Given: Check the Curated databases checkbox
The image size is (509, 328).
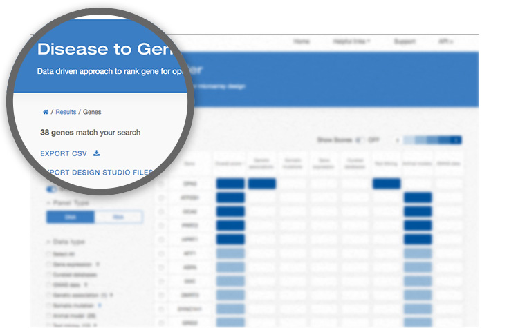Looking at the screenshot, I should [x=50, y=274].
